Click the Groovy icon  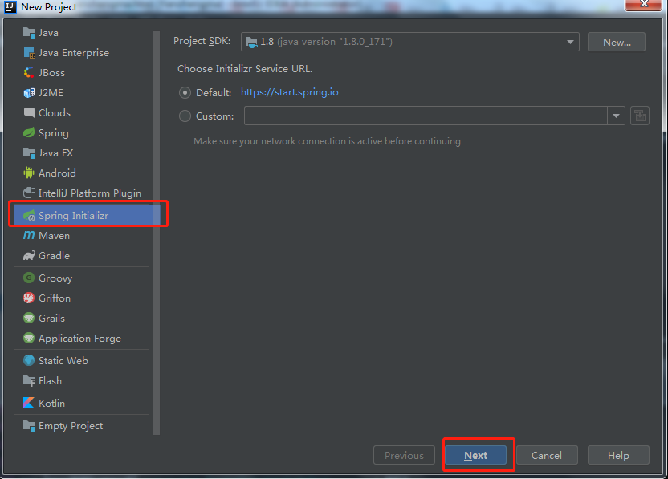[x=29, y=278]
